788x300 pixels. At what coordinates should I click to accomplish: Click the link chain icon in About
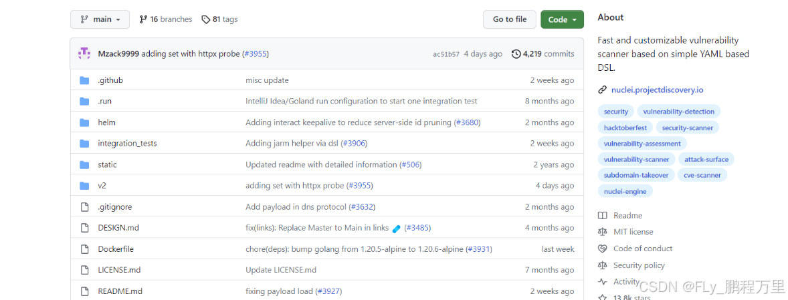pos(602,90)
